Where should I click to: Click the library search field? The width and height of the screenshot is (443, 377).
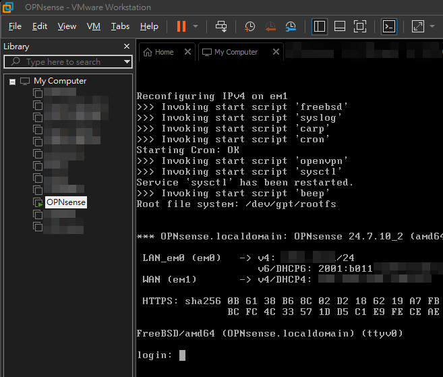point(68,61)
